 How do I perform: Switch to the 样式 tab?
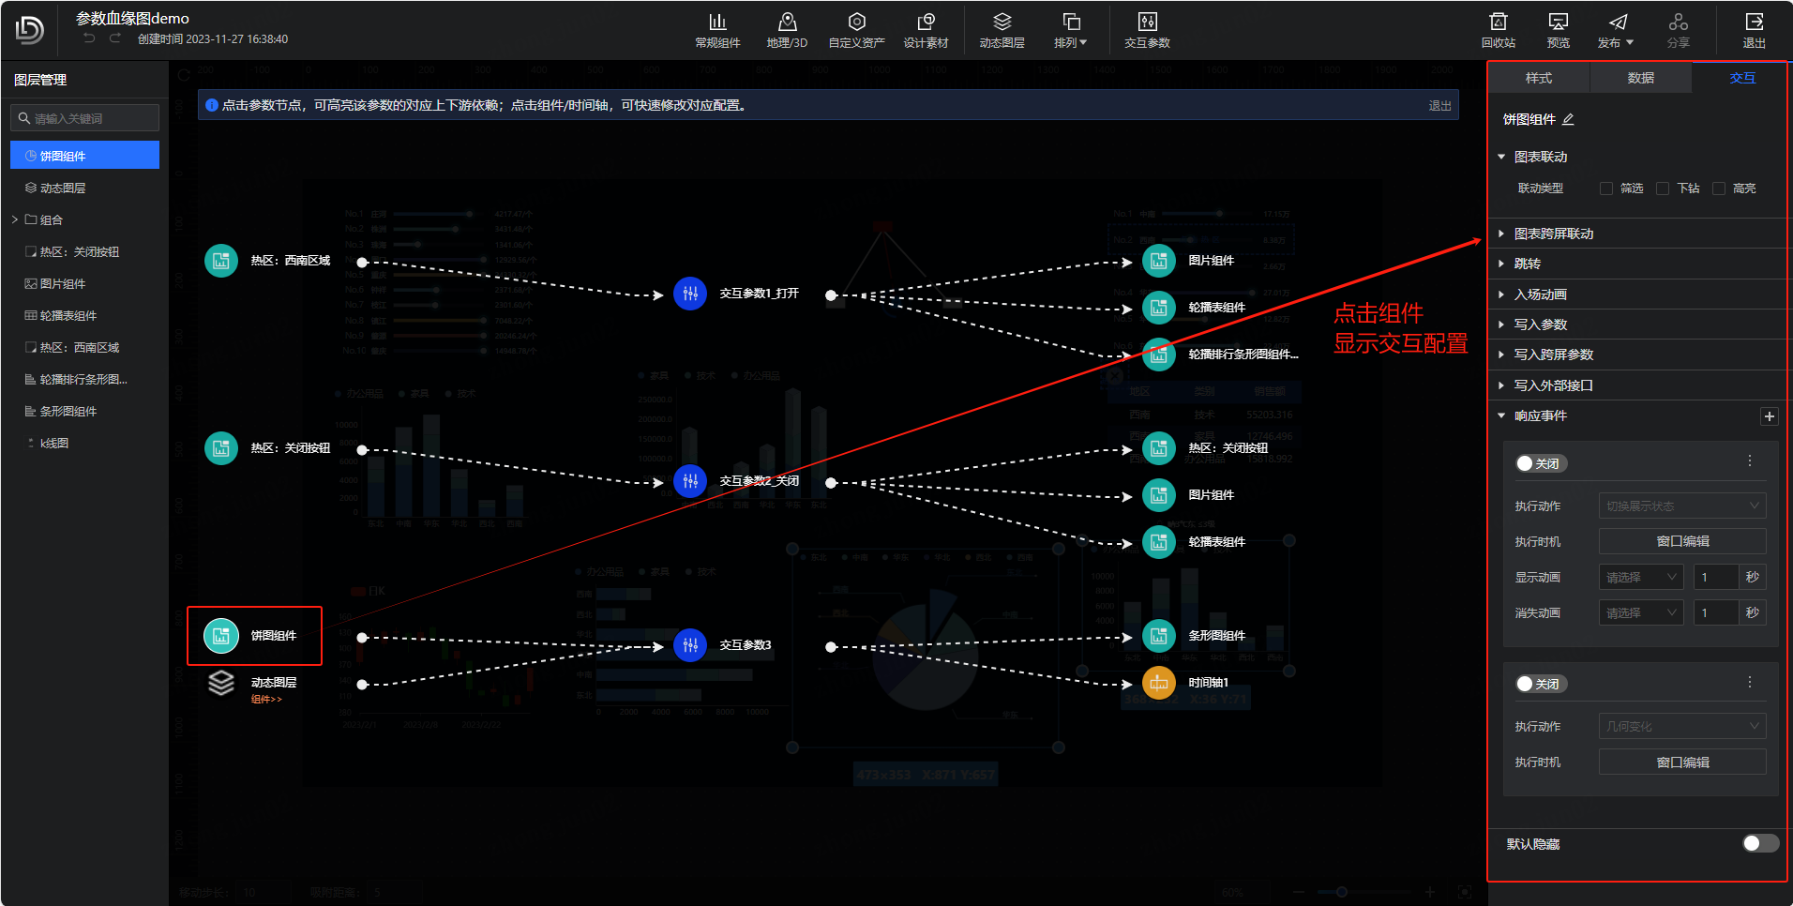pyautogui.click(x=1538, y=78)
